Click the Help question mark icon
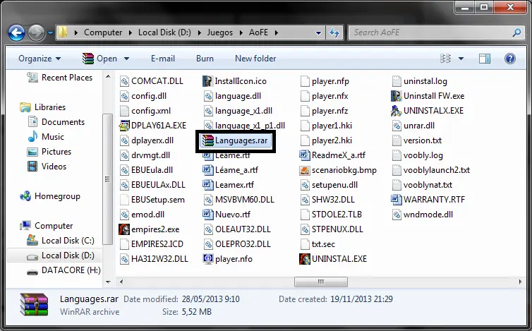532x331 pixels. point(510,59)
